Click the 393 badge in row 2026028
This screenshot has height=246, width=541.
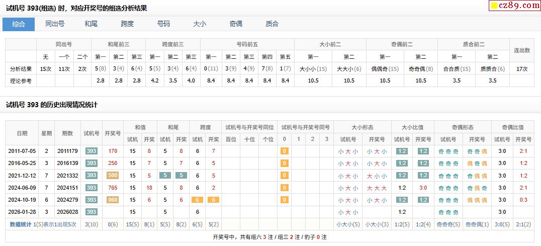click(x=91, y=212)
